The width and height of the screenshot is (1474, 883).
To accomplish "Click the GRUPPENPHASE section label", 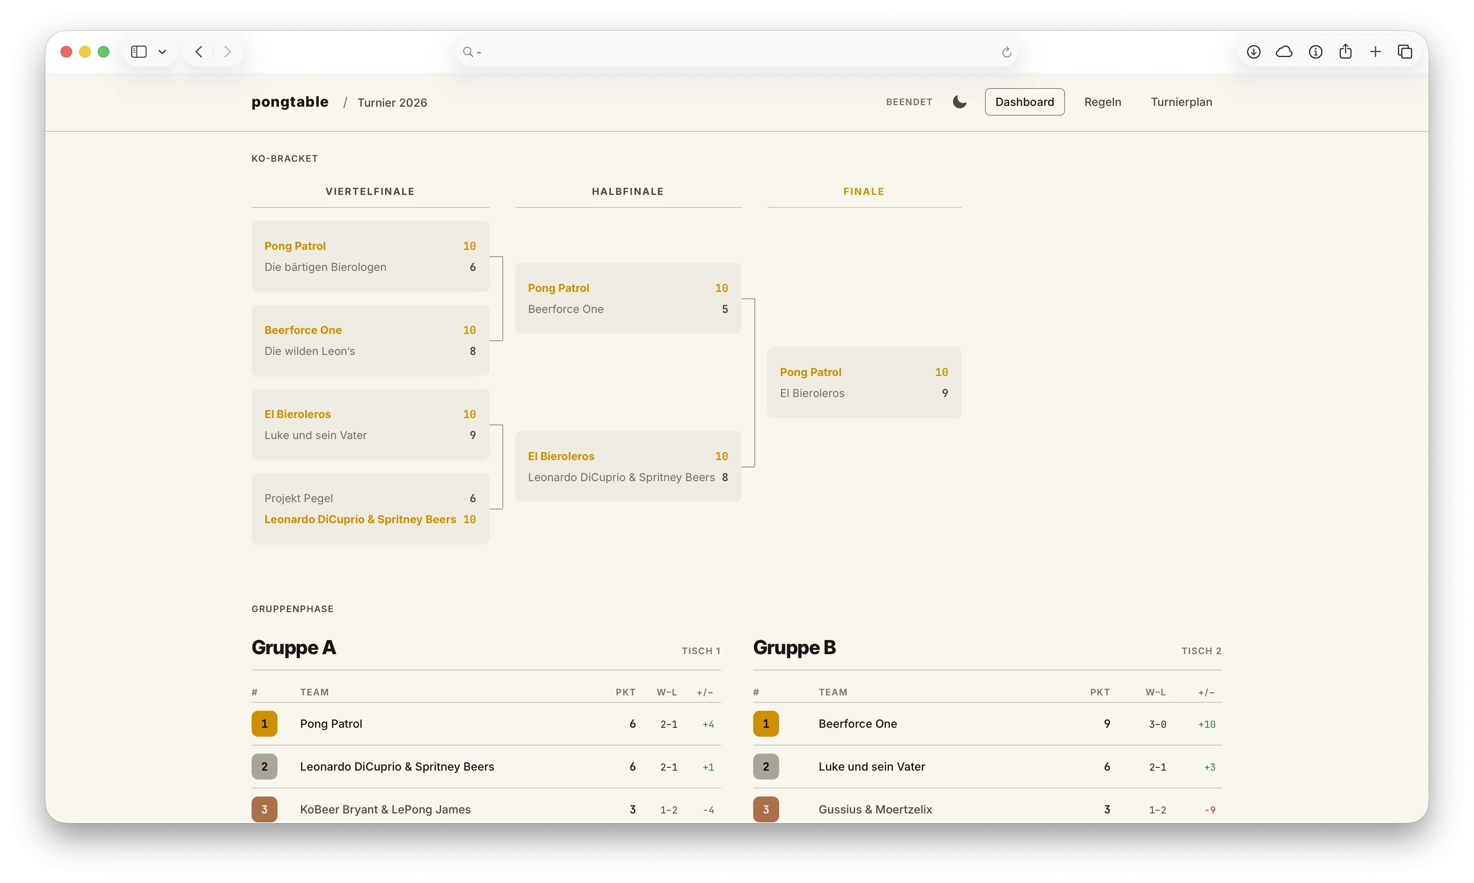I will coord(292,609).
